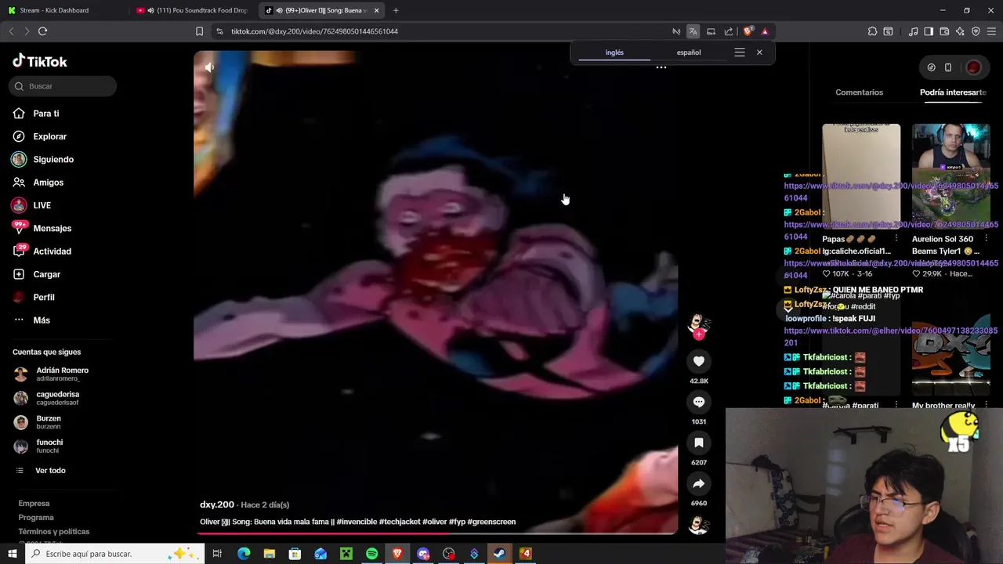Click the TikTok logo

(40, 61)
